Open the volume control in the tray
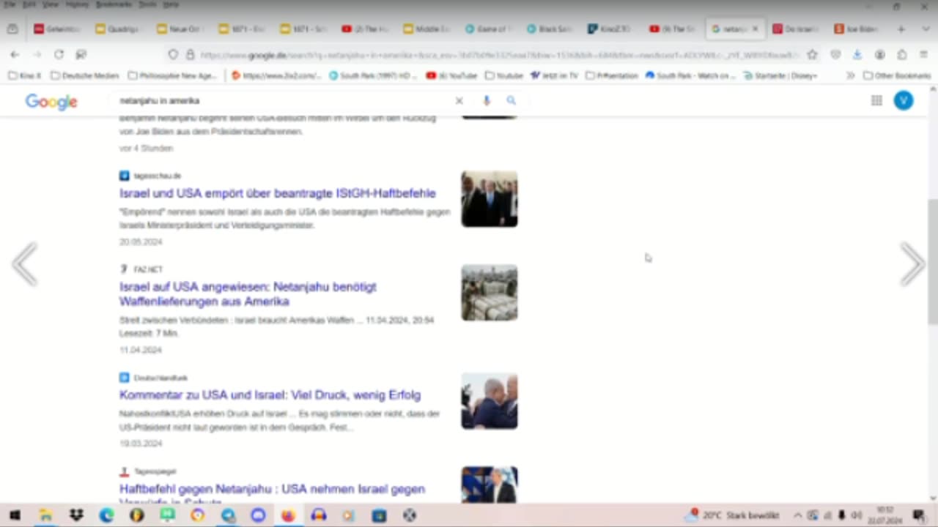Image resolution: width=938 pixels, height=527 pixels. [855, 515]
